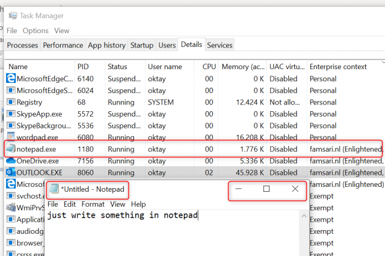The image size is (385, 256).
Task: Open Notepad Format menu
Action: [x=93, y=204]
